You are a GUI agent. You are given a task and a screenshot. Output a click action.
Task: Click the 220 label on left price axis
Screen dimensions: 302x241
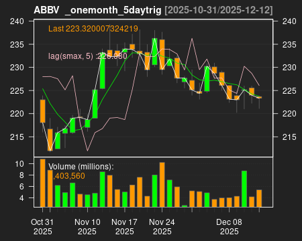click(x=17, y=114)
